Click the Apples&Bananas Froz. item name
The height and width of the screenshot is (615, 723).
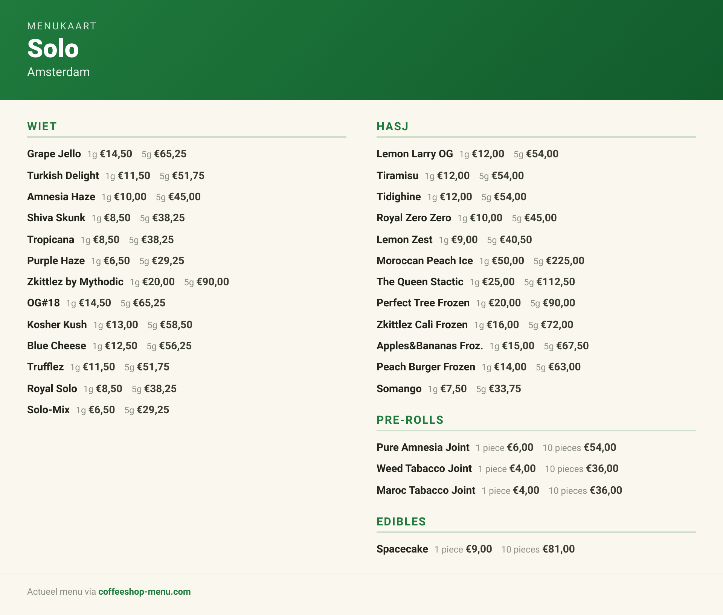tap(430, 346)
